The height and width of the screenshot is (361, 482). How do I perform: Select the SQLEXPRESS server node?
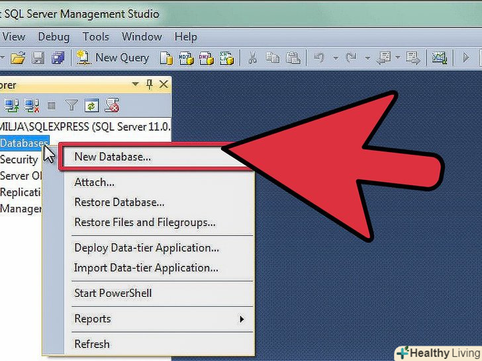pos(85,126)
